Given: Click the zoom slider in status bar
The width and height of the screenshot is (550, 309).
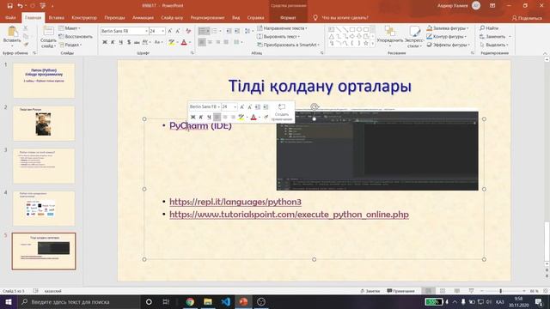Looking at the screenshot, I should 500,291.
